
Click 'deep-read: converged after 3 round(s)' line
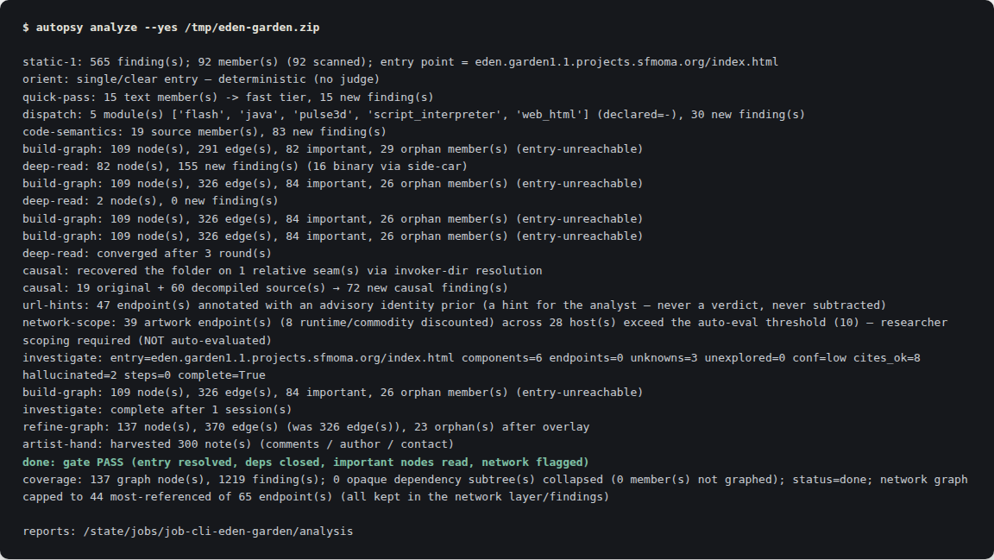pos(147,253)
